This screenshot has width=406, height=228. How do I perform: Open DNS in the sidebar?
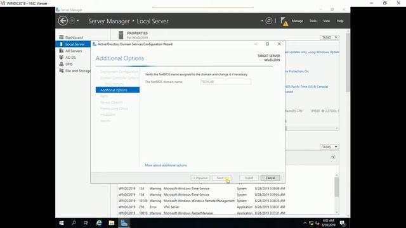point(69,64)
